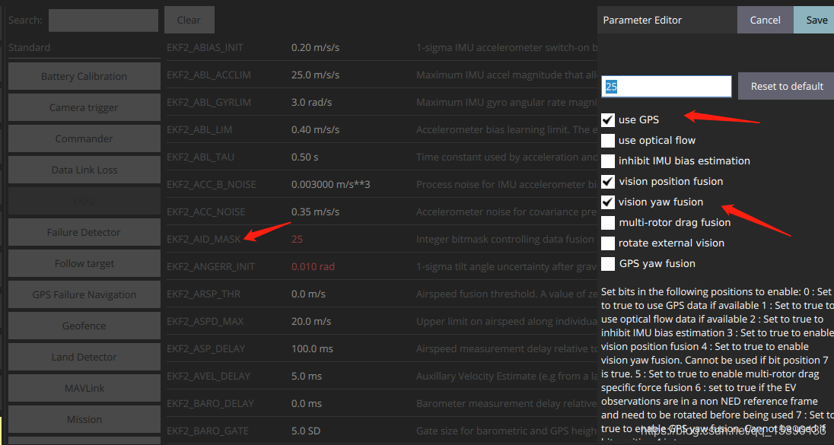Tick inhibit IMU bias estimation checkbox
Image resolution: width=834 pixels, height=445 pixels.
pyautogui.click(x=608, y=161)
